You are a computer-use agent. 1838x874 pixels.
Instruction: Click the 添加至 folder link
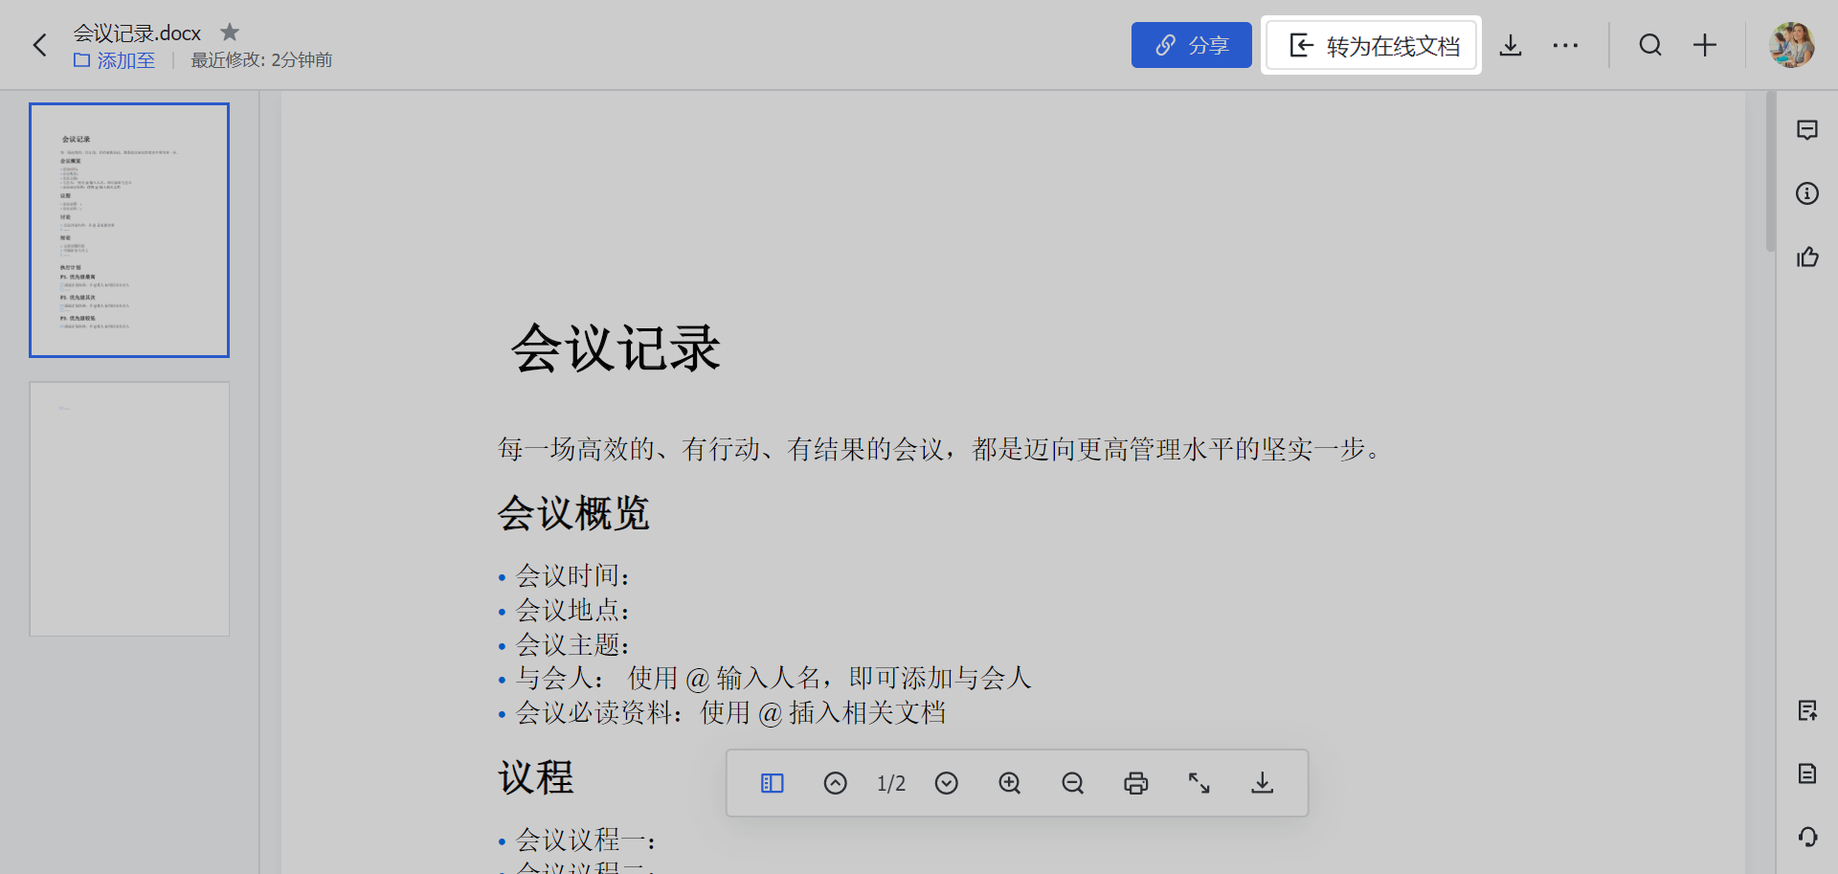coord(115,60)
